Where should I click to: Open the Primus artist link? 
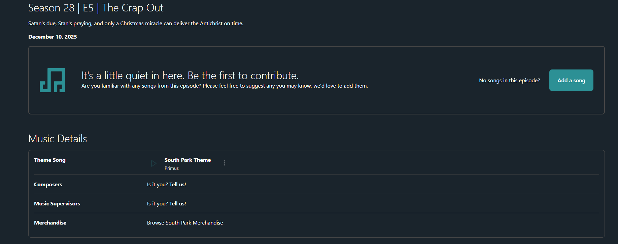[171, 168]
